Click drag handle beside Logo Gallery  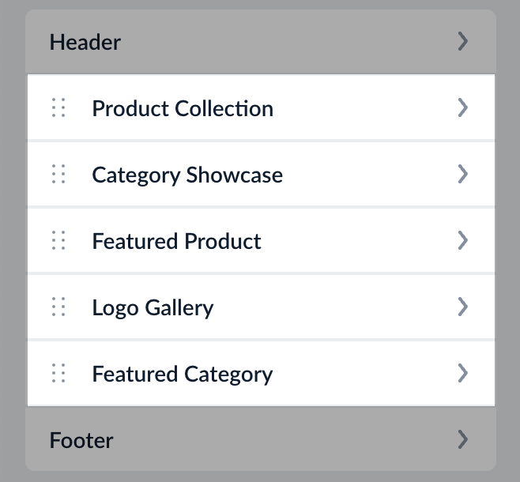(58, 307)
